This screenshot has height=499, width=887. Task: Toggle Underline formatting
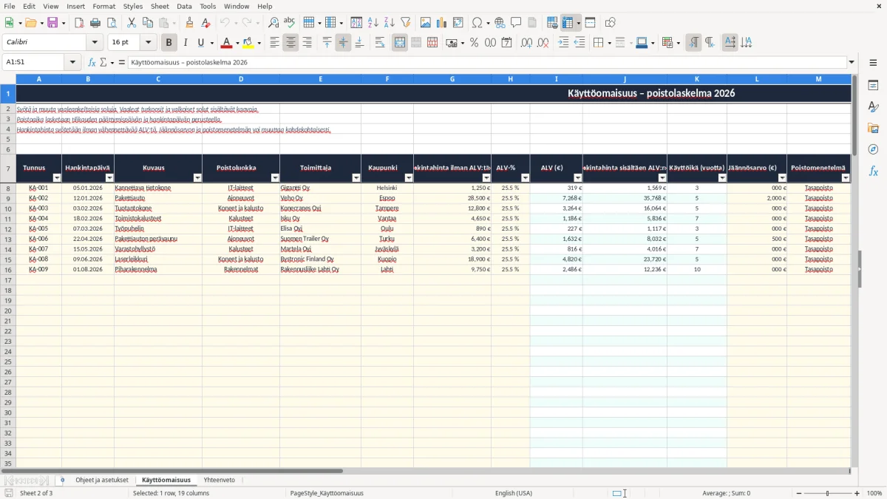pos(200,43)
